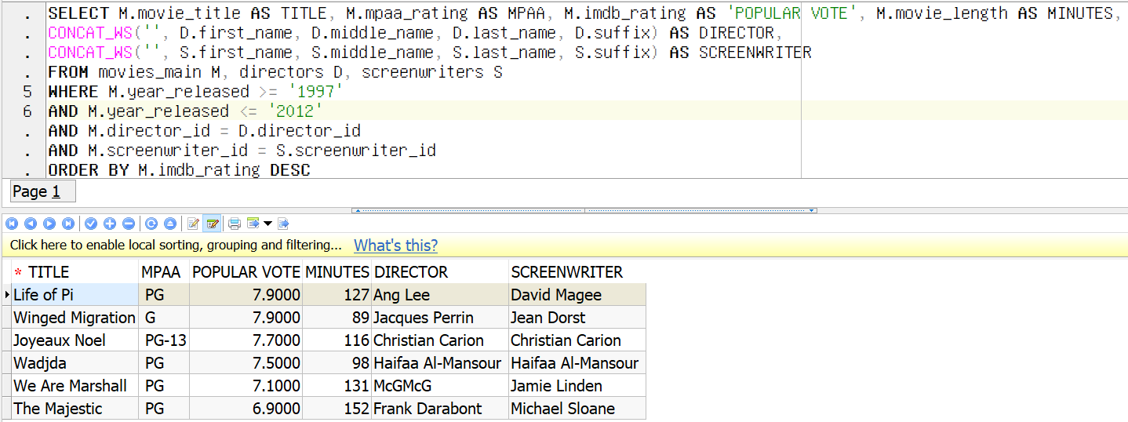The image size is (1128, 422).
Task: Select the We Are Marshall title cell
Action: 75,386
